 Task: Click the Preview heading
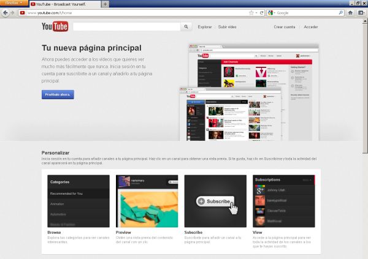[123, 232]
